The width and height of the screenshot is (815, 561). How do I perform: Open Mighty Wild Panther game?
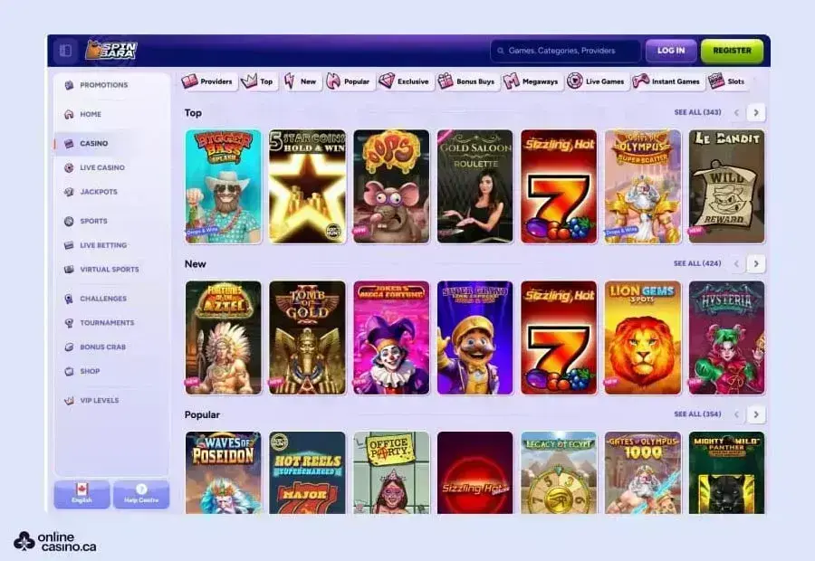tap(726, 472)
